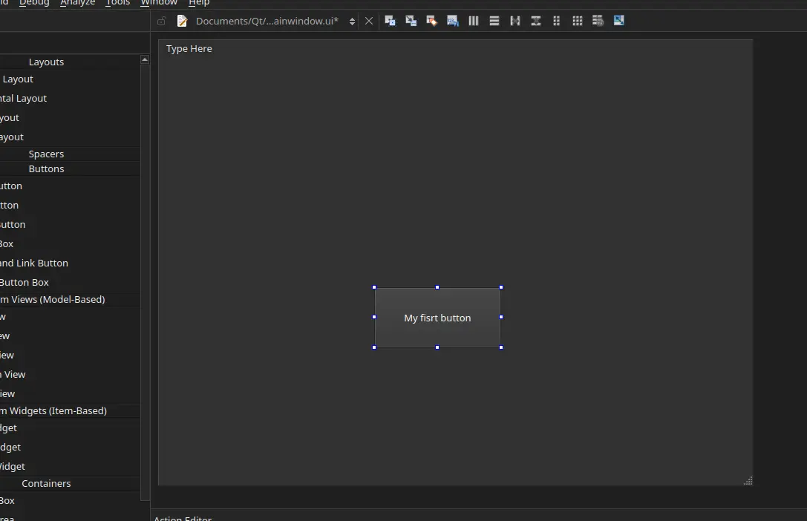Lay out in a grid
Image resolution: width=807 pixels, height=521 pixels.
578,21
